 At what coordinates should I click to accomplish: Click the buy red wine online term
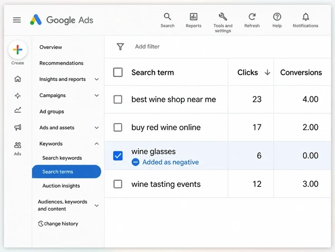coord(166,127)
